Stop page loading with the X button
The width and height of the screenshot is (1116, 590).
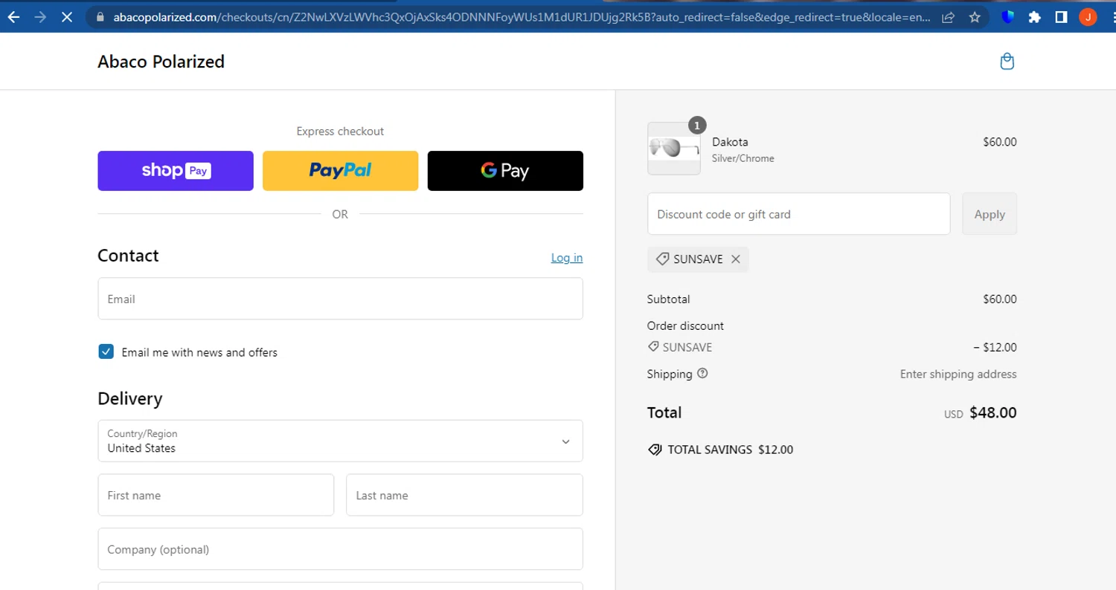pyautogui.click(x=67, y=16)
